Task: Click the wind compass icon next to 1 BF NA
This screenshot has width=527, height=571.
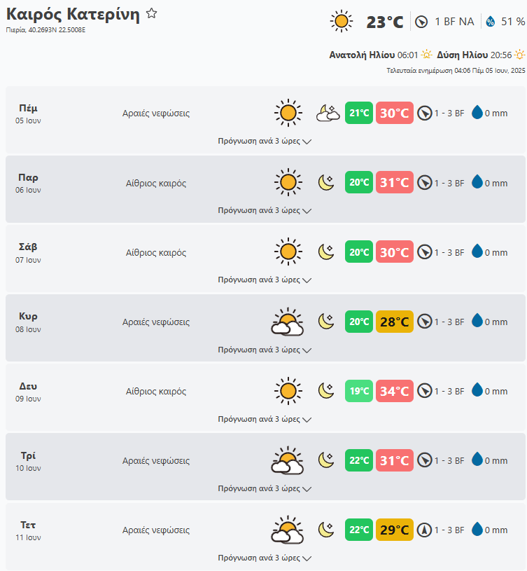Action: [421, 22]
